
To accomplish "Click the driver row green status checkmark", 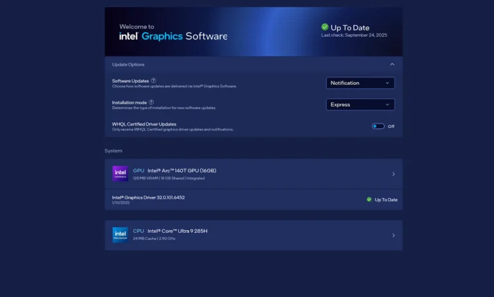I will coord(369,199).
